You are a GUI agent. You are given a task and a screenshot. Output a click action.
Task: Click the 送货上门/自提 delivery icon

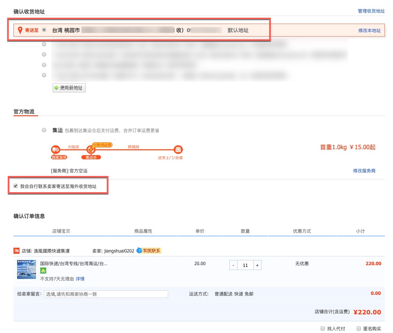click(x=178, y=149)
